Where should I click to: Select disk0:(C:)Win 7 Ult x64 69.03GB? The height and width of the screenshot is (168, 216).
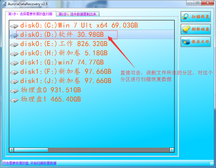point(92,25)
